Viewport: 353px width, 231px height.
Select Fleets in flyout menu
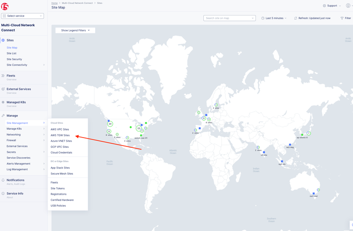tap(54, 183)
